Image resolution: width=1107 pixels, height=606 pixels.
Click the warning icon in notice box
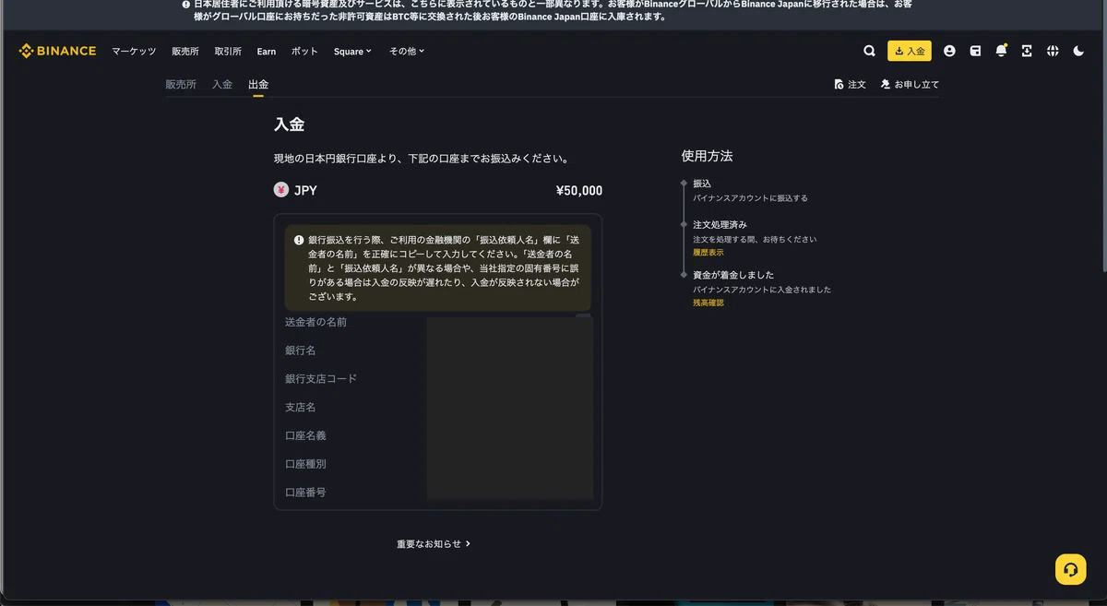pyautogui.click(x=299, y=240)
